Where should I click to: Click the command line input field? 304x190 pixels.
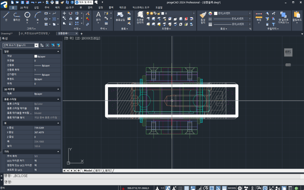click(153, 182)
